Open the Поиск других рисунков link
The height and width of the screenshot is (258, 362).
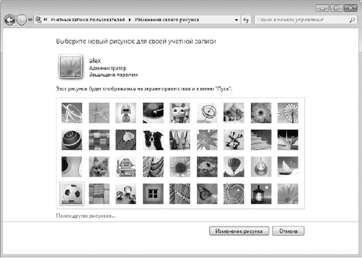pos(85,216)
